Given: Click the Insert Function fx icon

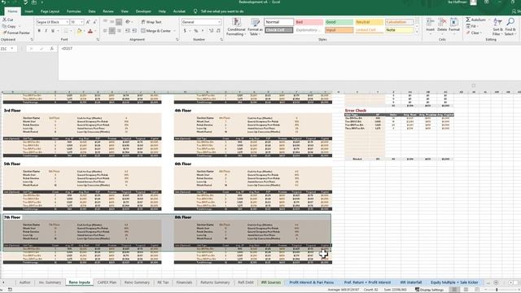Looking at the screenshot, I should coord(52,49).
